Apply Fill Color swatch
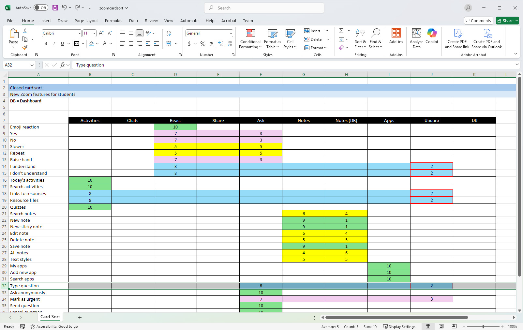 91,43
